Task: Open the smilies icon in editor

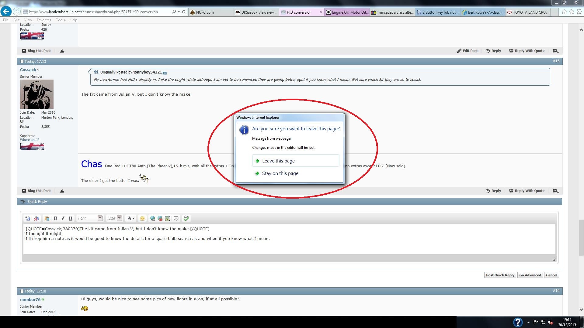Action: pos(142,218)
